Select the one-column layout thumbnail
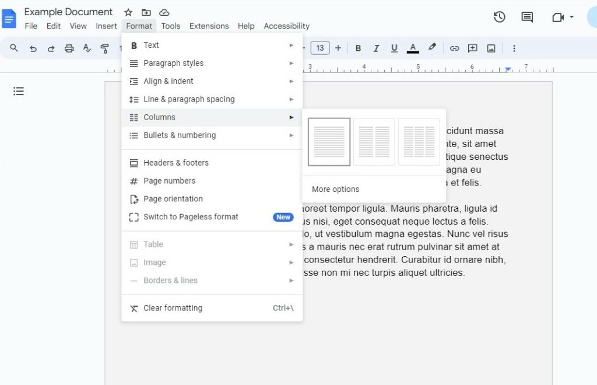Image resolution: width=597 pixels, height=385 pixels. (x=329, y=142)
